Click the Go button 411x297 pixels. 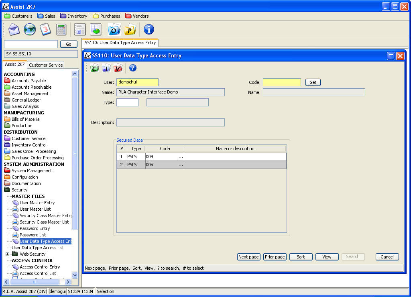69,44
